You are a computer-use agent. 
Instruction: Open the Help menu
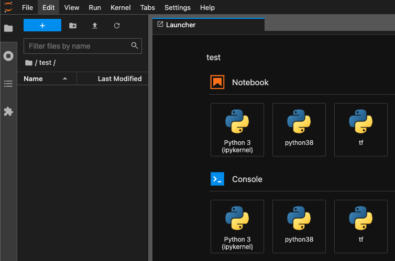pos(207,7)
